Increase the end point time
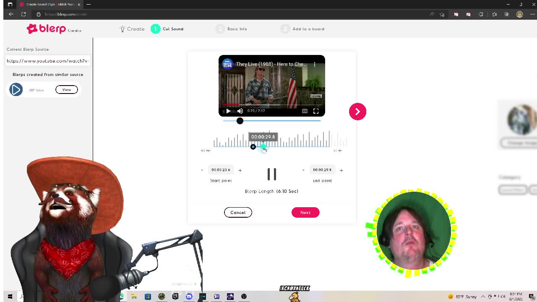The height and width of the screenshot is (302, 537). [341, 170]
